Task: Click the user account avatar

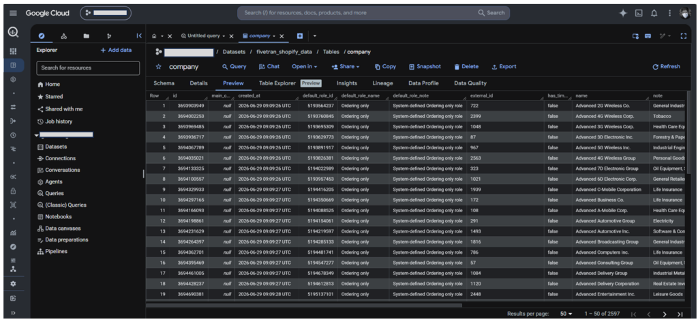Action: [x=685, y=13]
